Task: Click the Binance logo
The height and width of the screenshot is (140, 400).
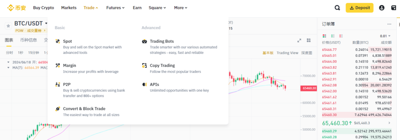Action: (x=16, y=8)
